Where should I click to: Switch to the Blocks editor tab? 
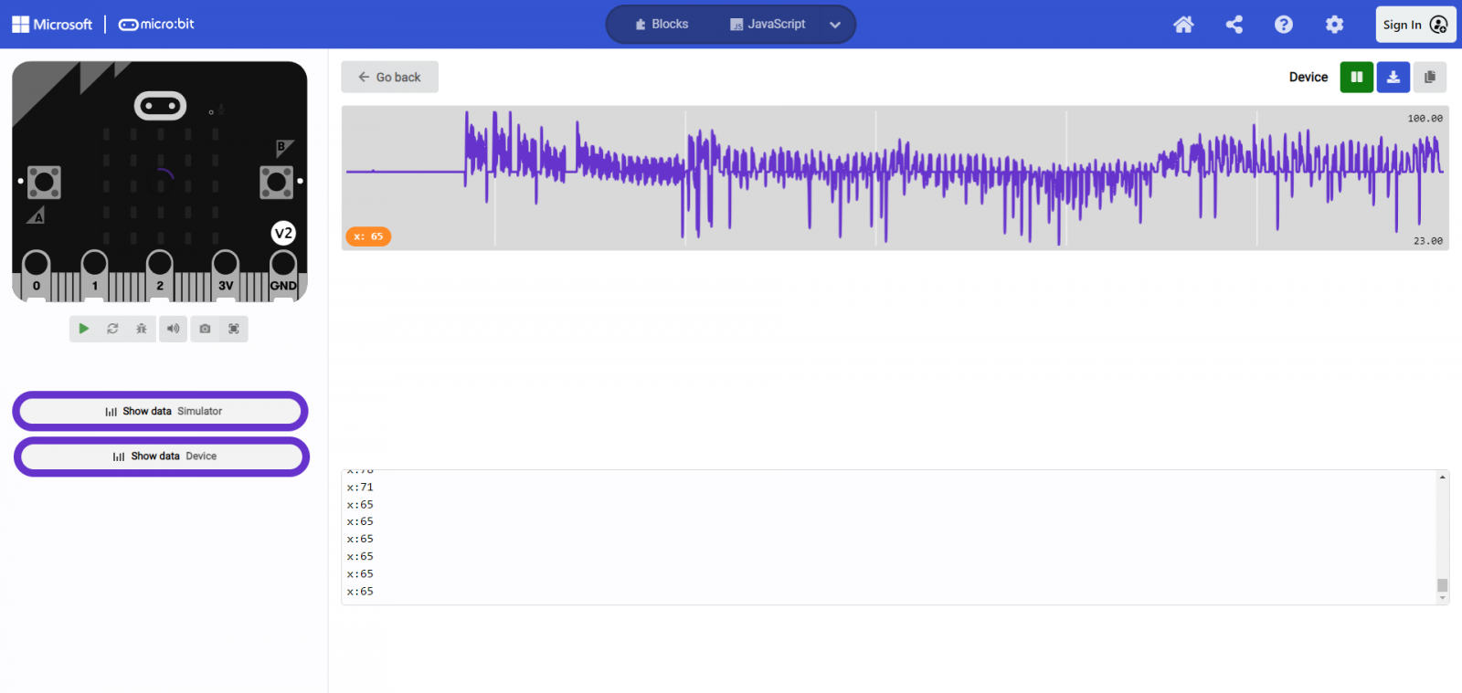(662, 25)
